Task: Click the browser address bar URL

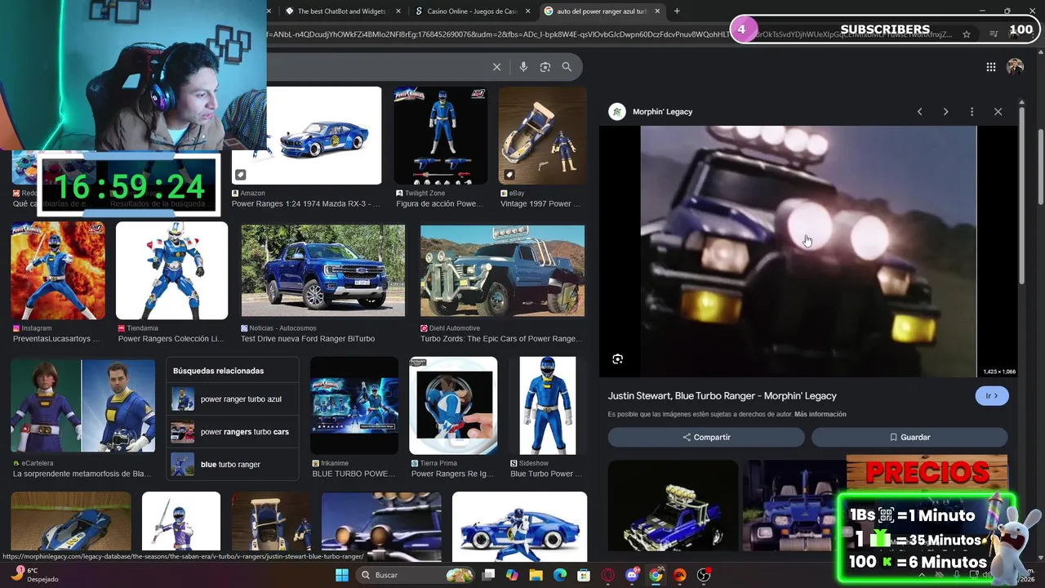Action: tap(612, 34)
